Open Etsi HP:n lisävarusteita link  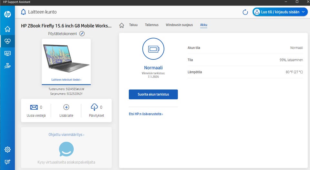click(146, 114)
